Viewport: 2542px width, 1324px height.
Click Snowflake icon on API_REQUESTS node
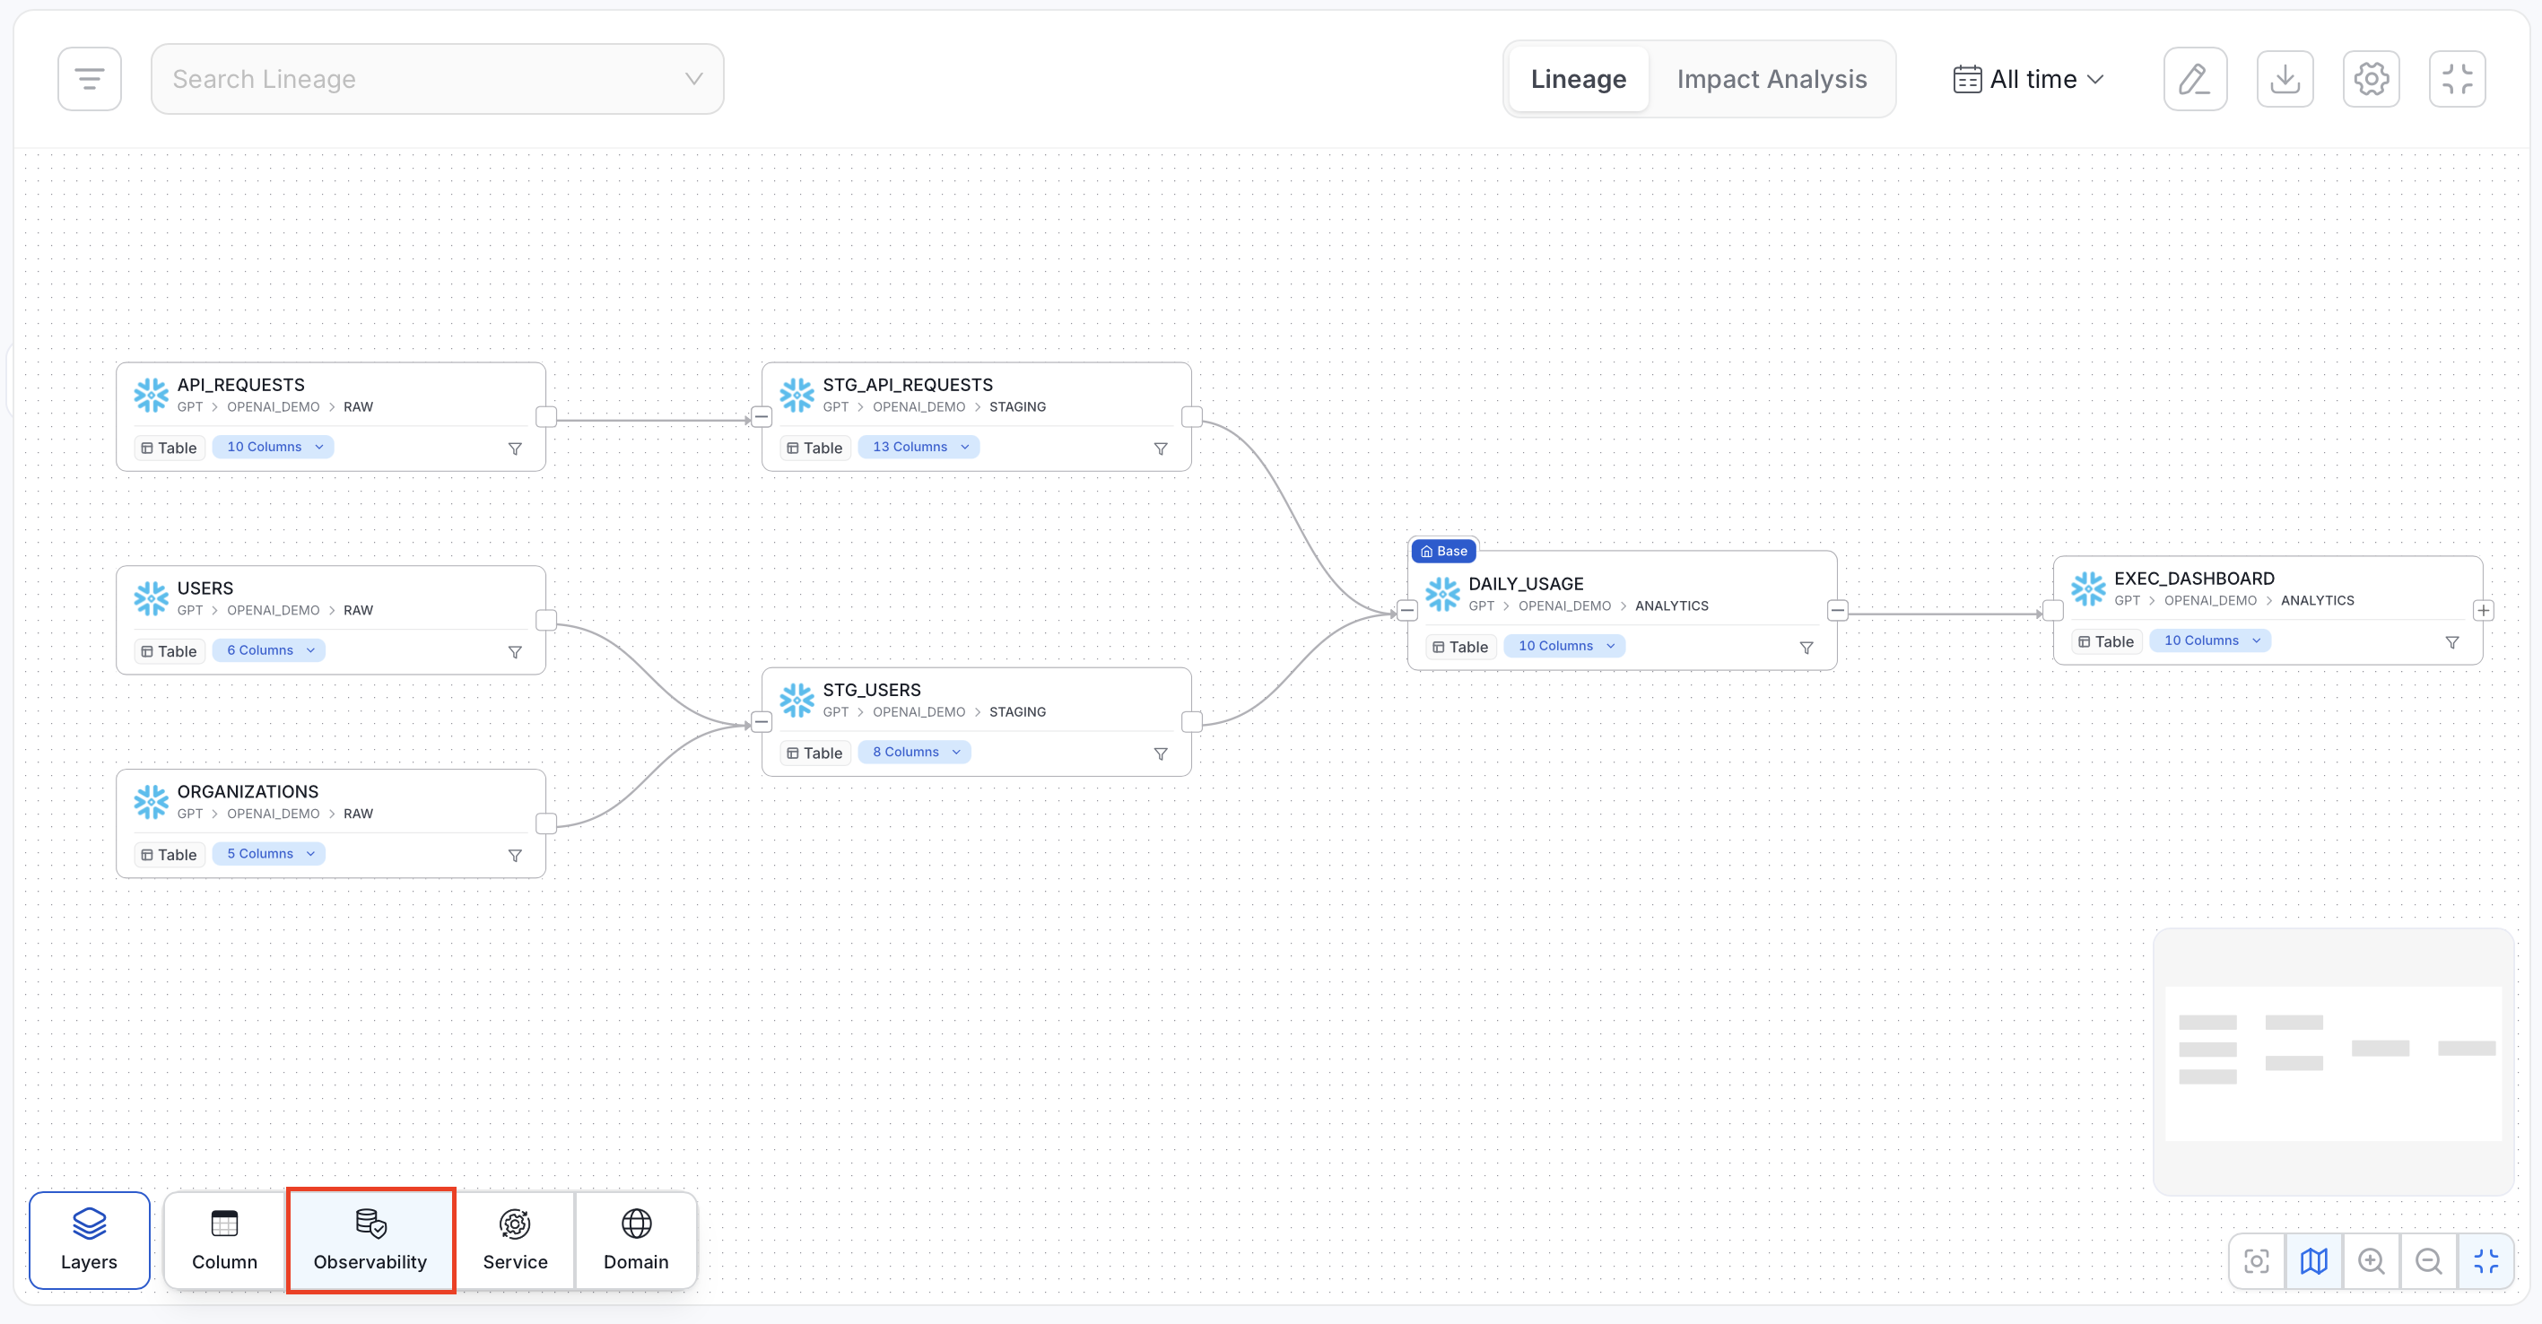click(x=151, y=395)
